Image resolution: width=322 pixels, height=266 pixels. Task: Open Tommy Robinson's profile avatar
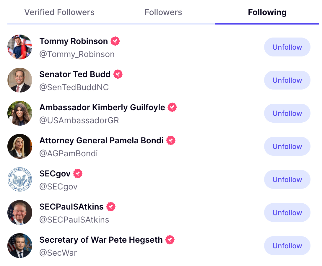20,47
